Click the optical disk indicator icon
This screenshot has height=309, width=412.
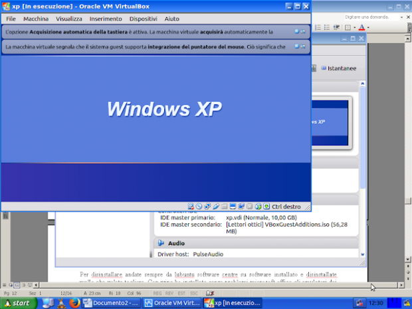pos(199,206)
